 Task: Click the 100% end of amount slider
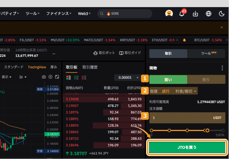point(223,130)
